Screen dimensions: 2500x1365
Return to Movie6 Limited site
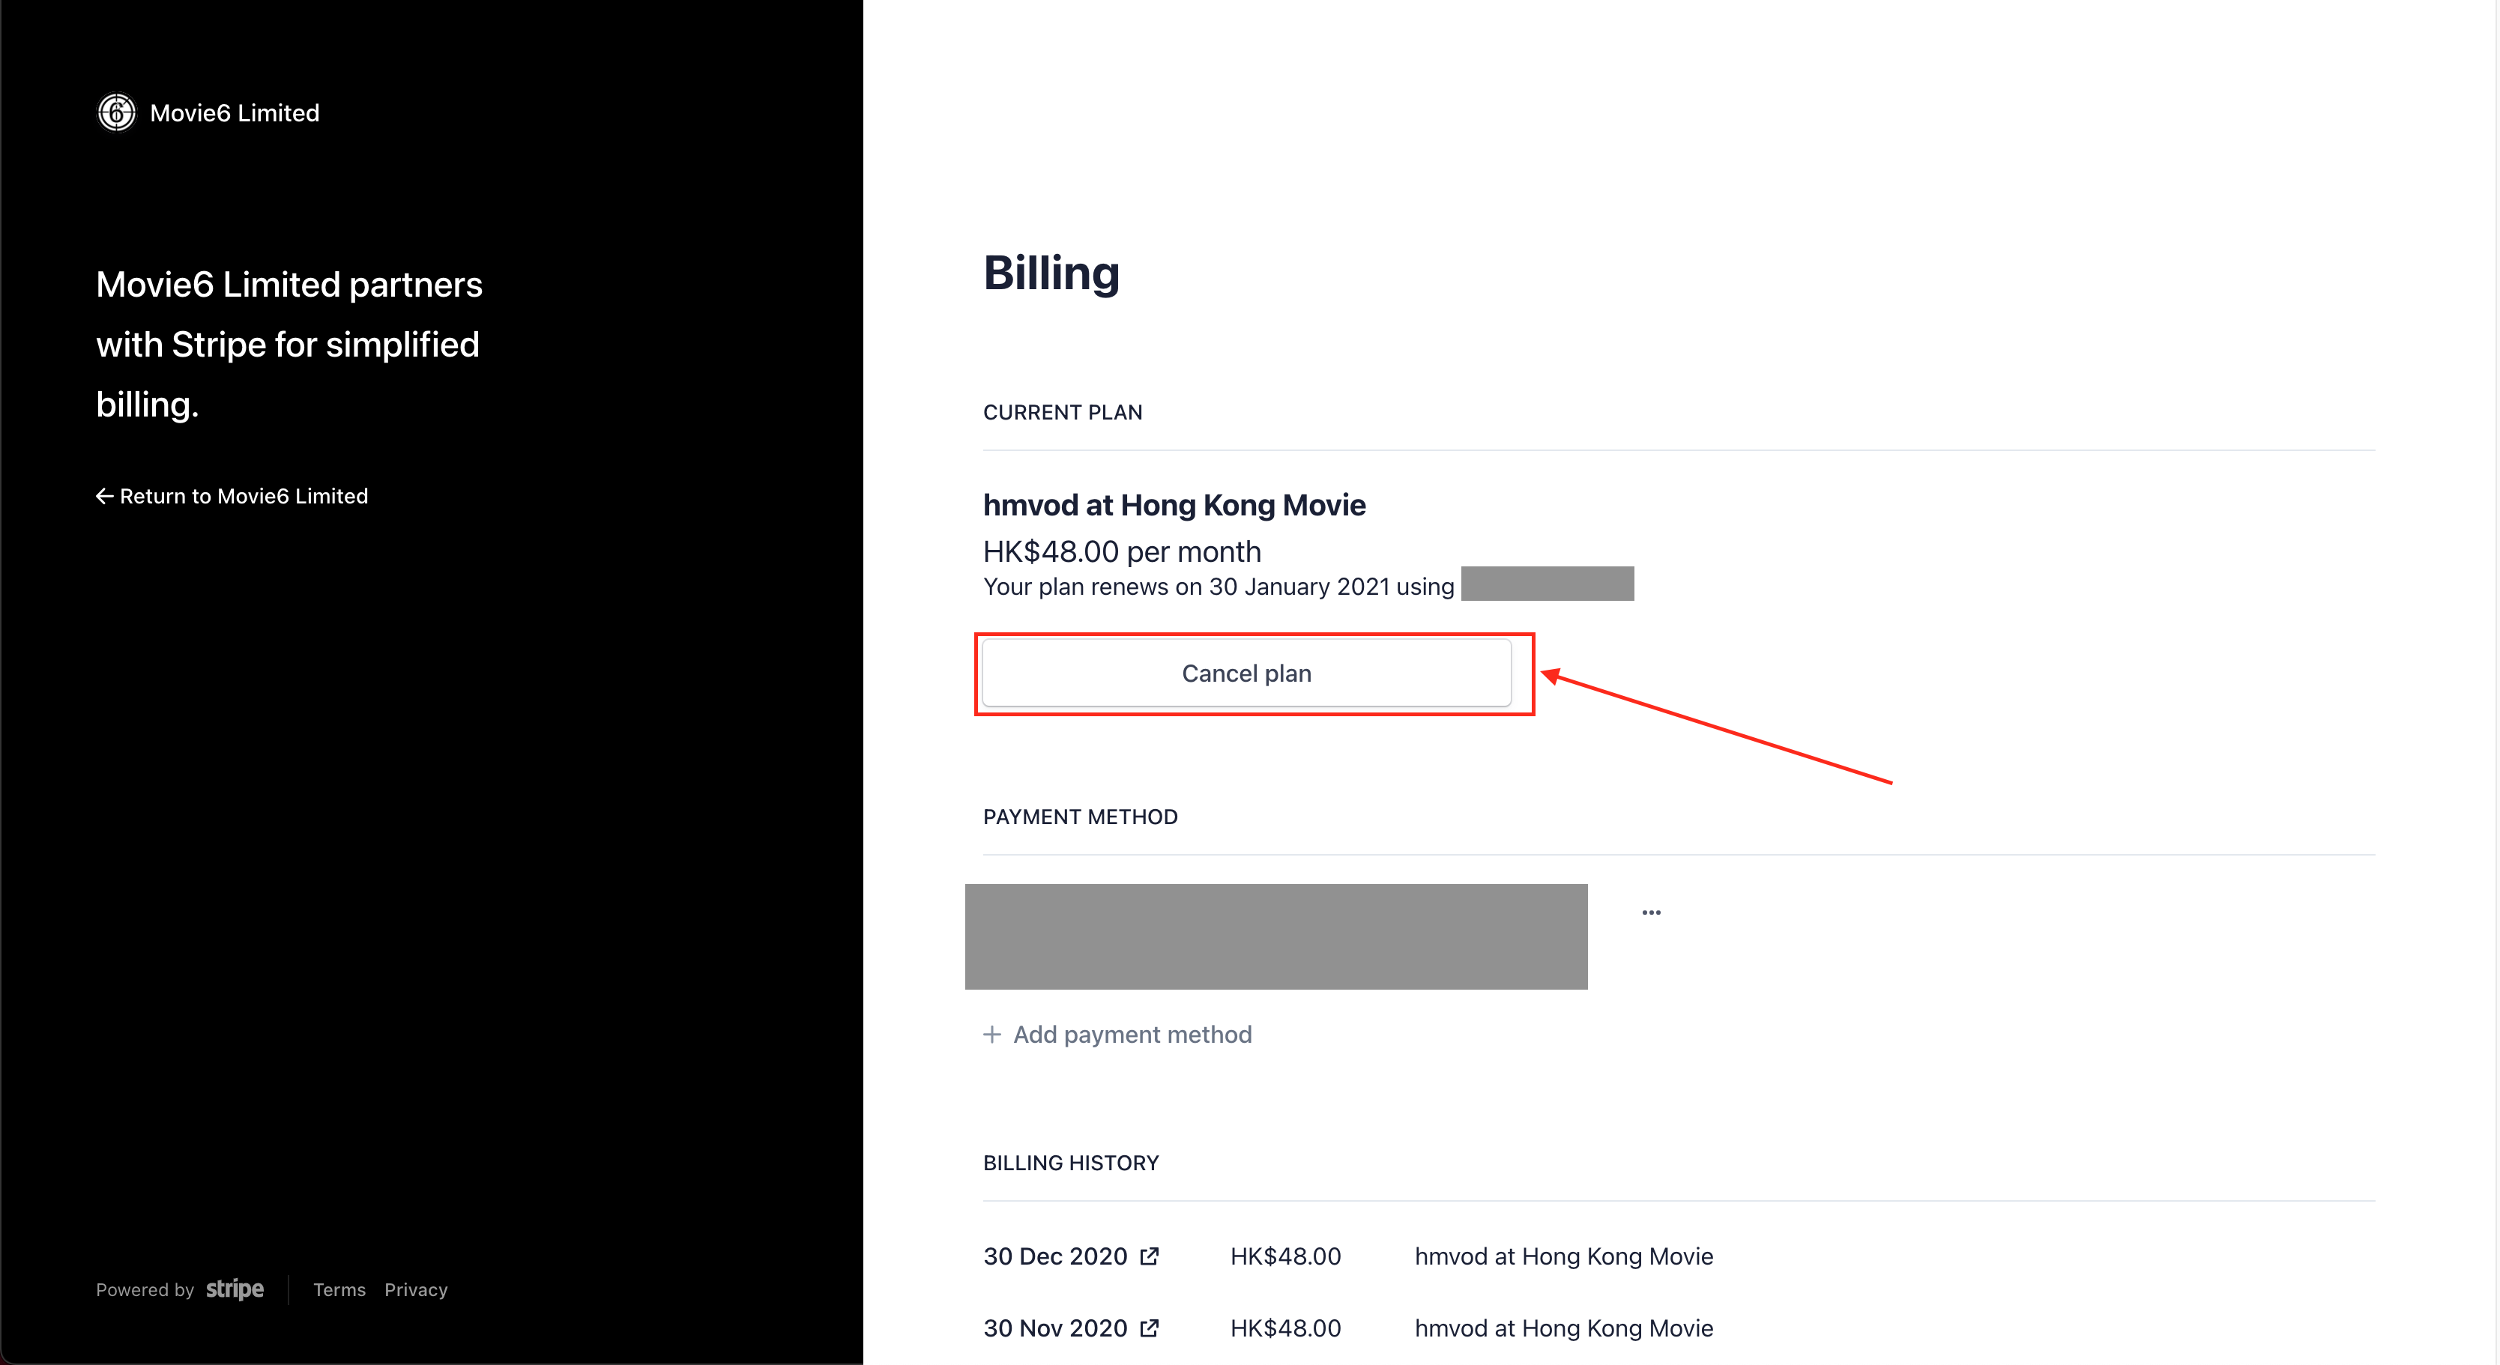click(x=244, y=497)
